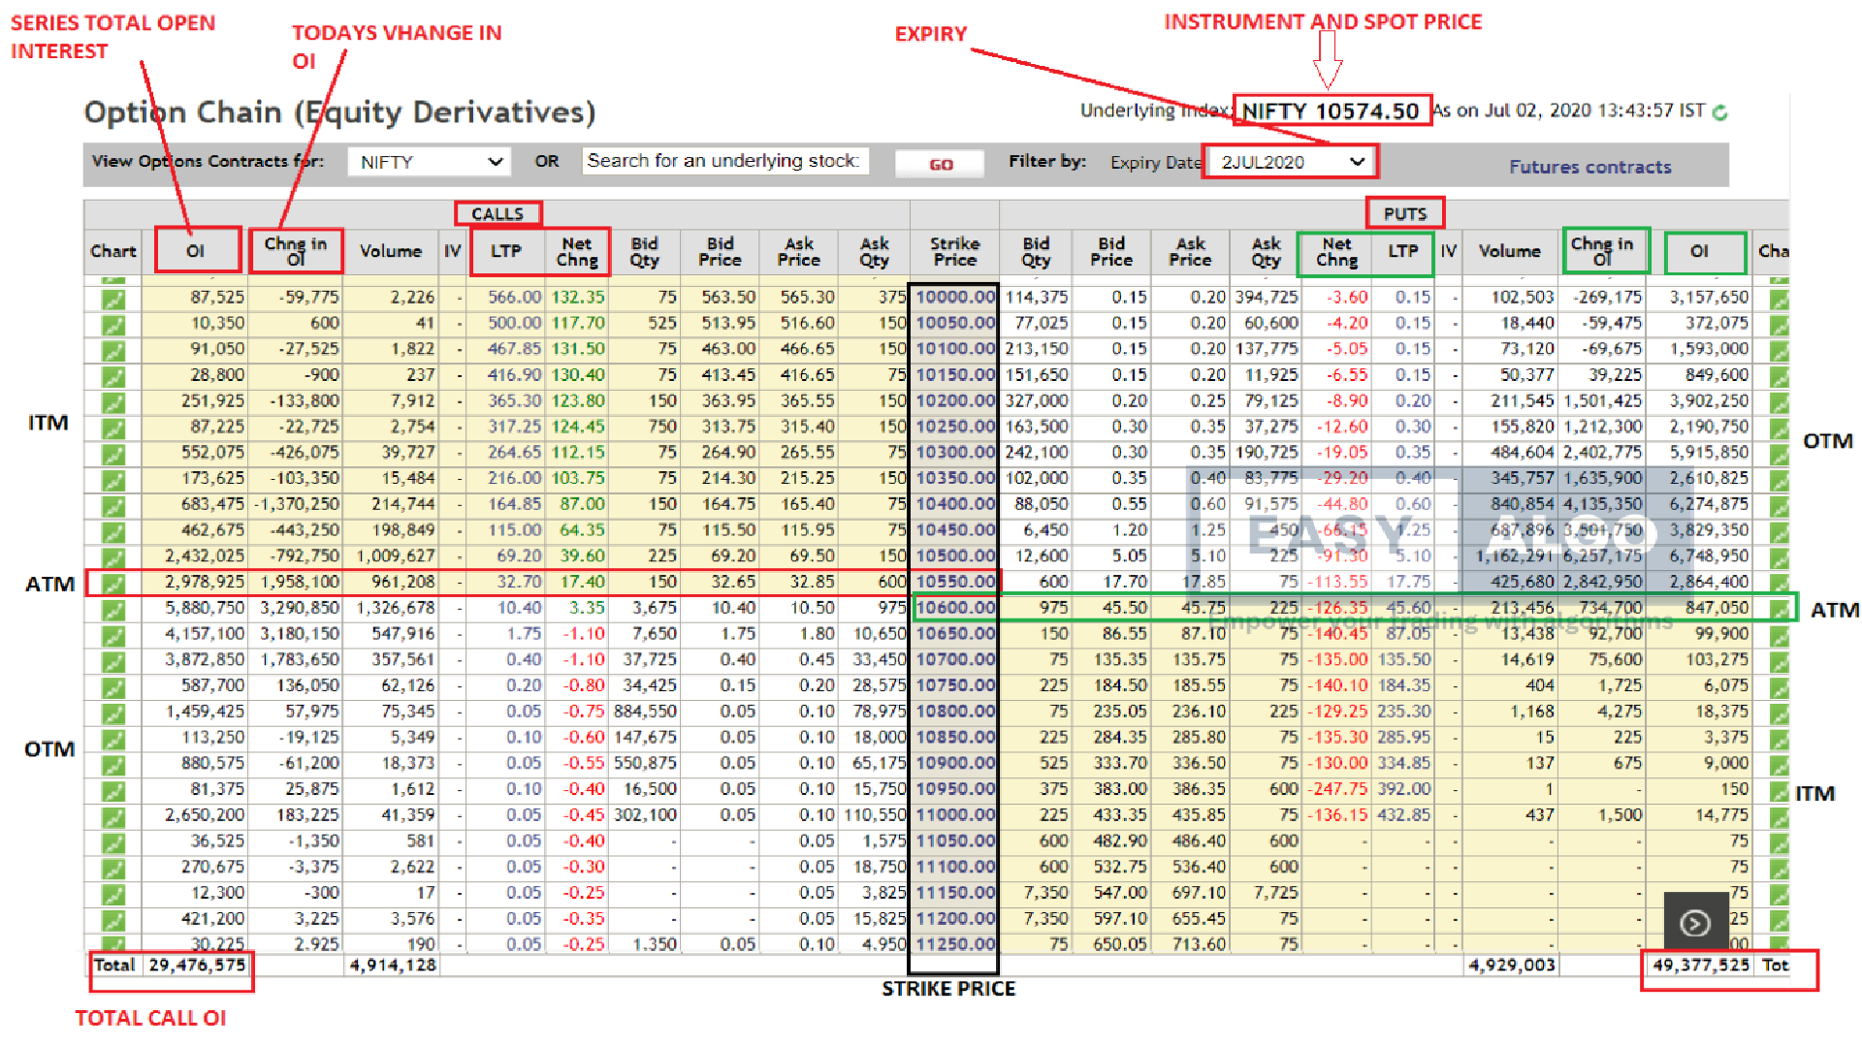The width and height of the screenshot is (1862, 1047).
Task: Refresh option chain data icon
Action: tap(1720, 111)
